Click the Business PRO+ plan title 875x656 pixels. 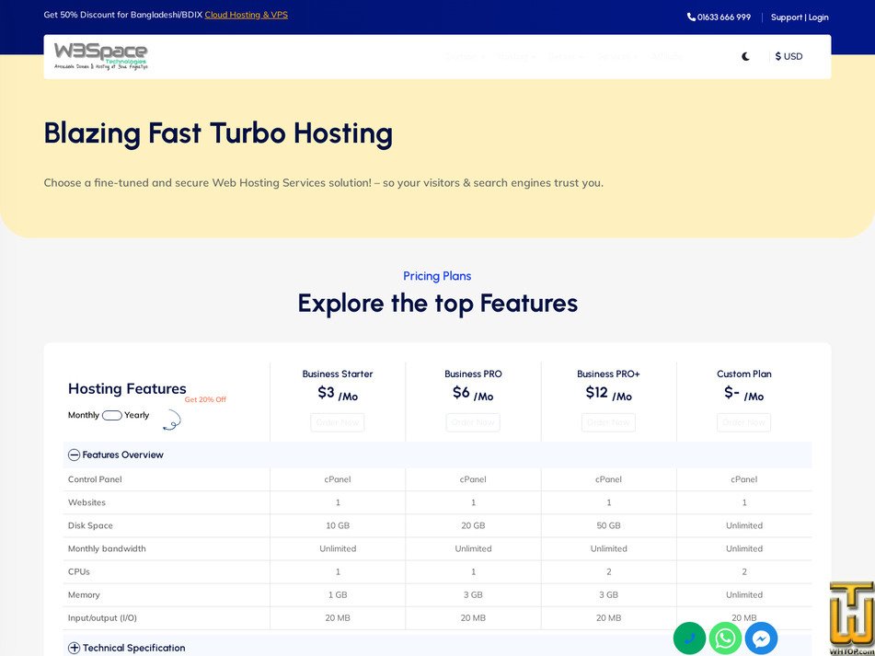coord(608,374)
